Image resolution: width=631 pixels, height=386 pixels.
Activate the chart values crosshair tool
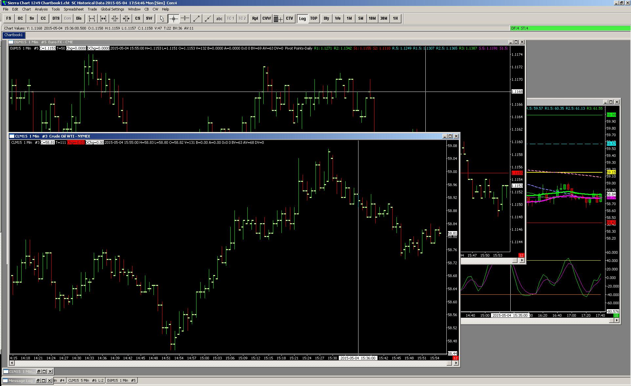(x=173, y=18)
